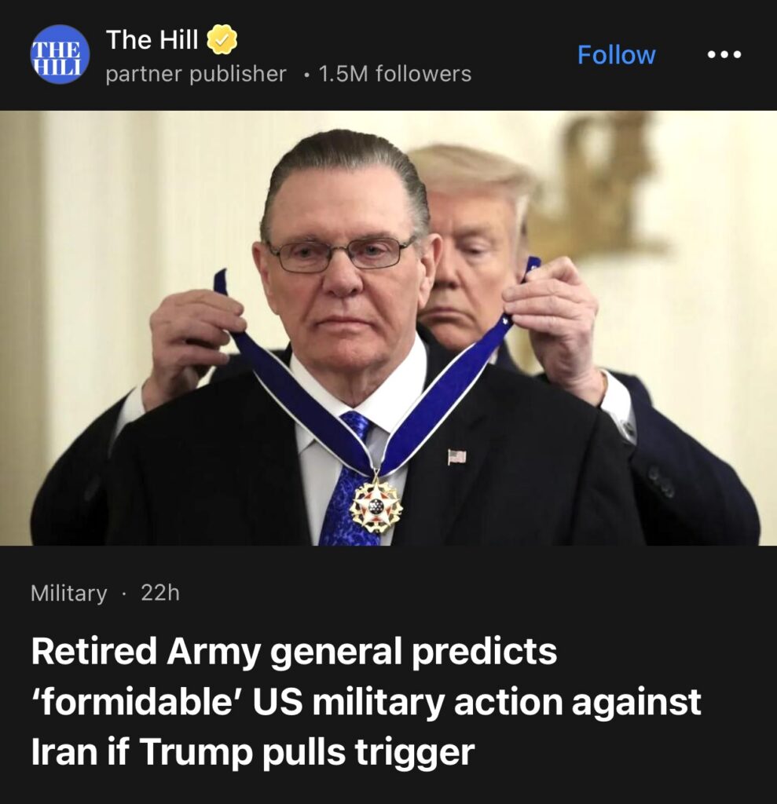Visit the publisher page via The Hill title
This screenshot has height=804, width=777.
coord(152,39)
